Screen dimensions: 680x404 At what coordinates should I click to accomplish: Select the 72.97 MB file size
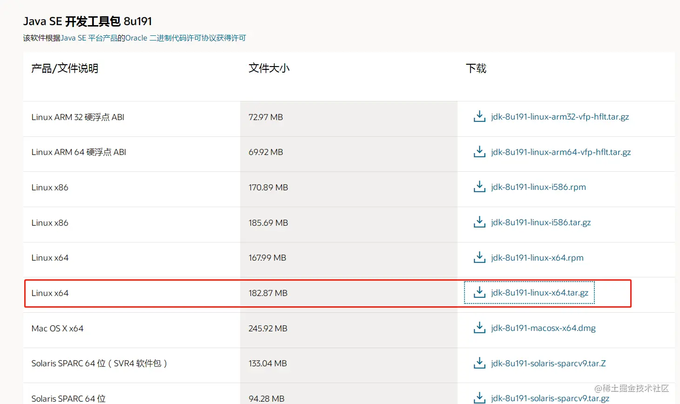tap(266, 117)
